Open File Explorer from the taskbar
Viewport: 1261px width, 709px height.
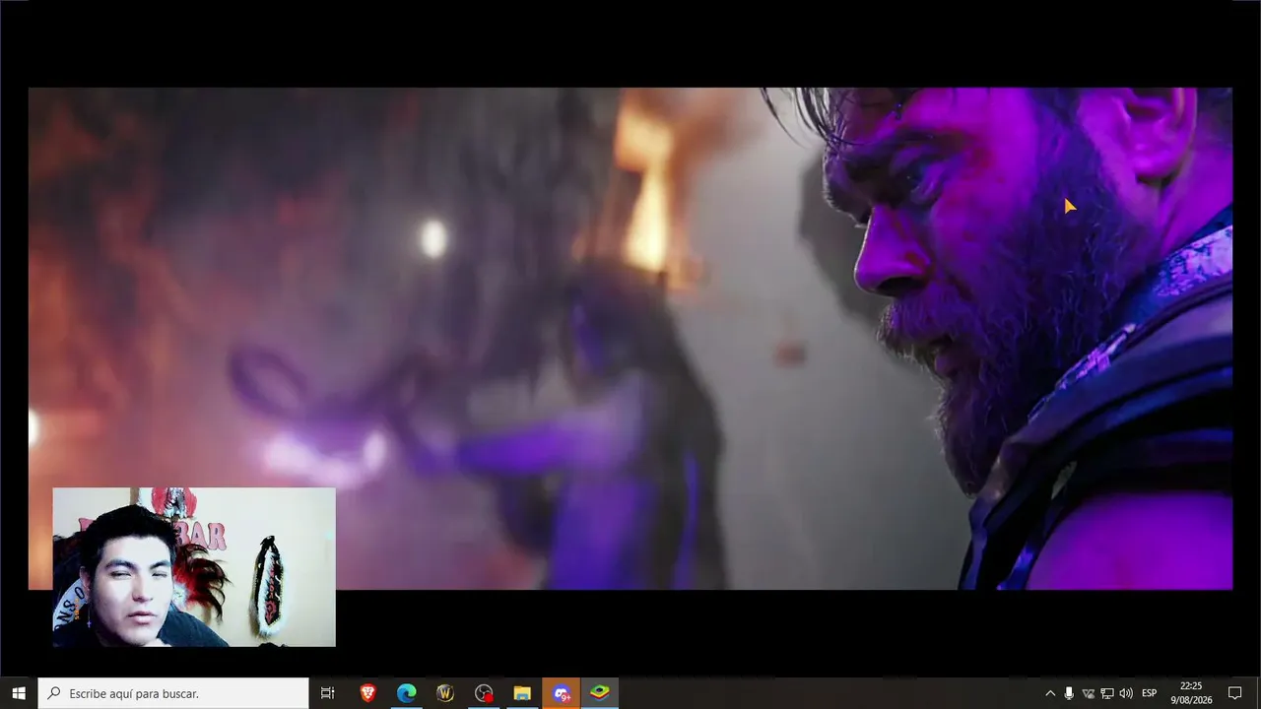[522, 693]
